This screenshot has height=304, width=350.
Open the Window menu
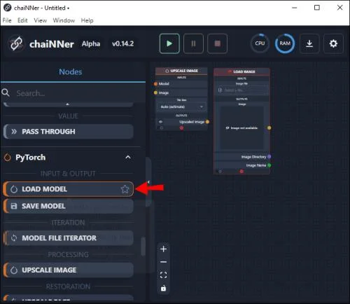(x=64, y=20)
